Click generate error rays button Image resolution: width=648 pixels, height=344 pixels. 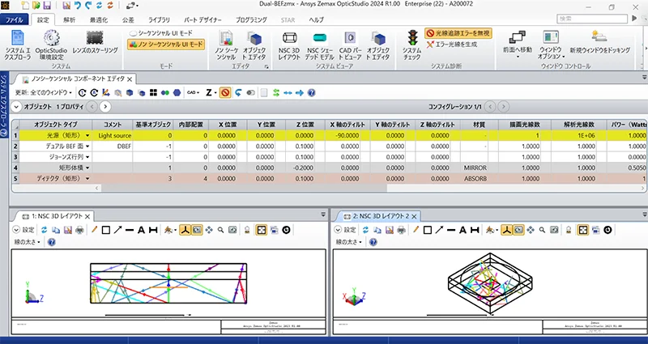tap(452, 45)
